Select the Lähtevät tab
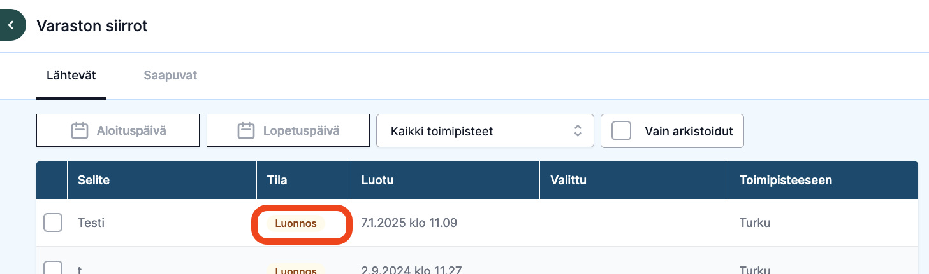The image size is (929, 274). point(71,76)
